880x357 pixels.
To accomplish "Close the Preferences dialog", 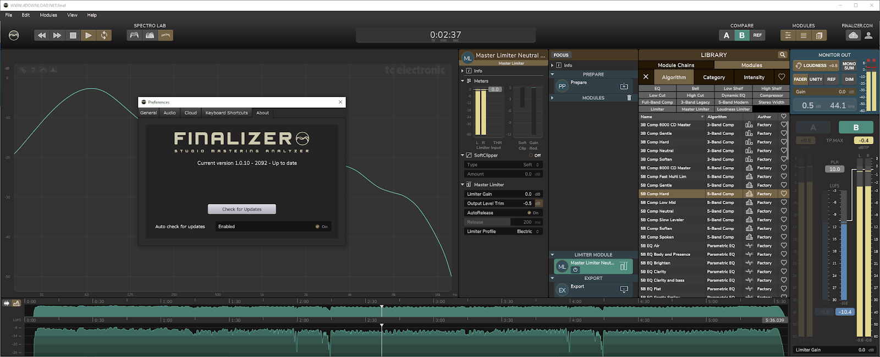I will coord(340,102).
